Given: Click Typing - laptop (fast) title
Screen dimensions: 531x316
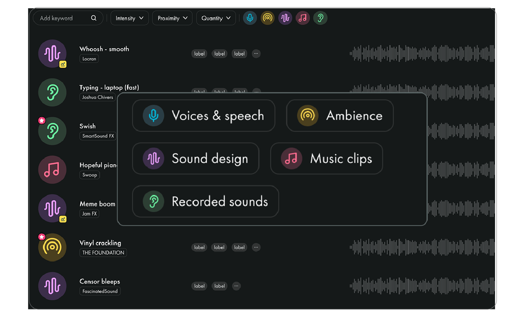Looking at the screenshot, I should coord(109,87).
